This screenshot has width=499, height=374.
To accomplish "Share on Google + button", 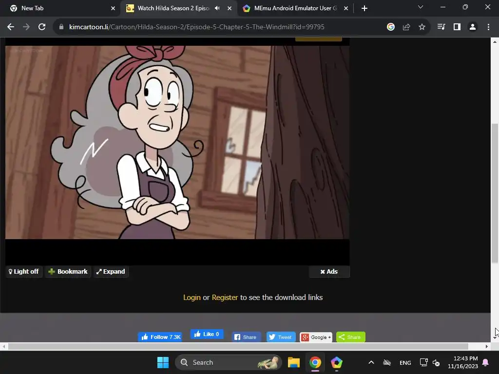I will pos(316,337).
